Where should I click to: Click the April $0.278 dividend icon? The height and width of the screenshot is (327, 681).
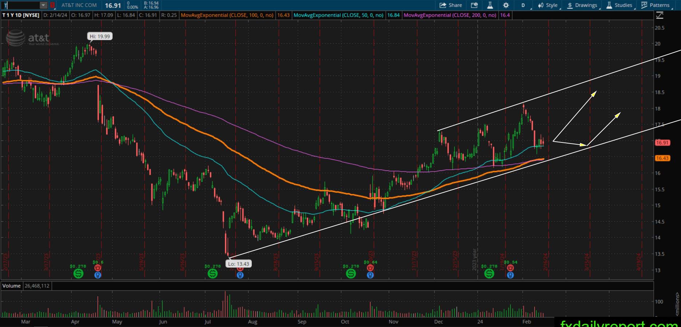tap(78, 274)
